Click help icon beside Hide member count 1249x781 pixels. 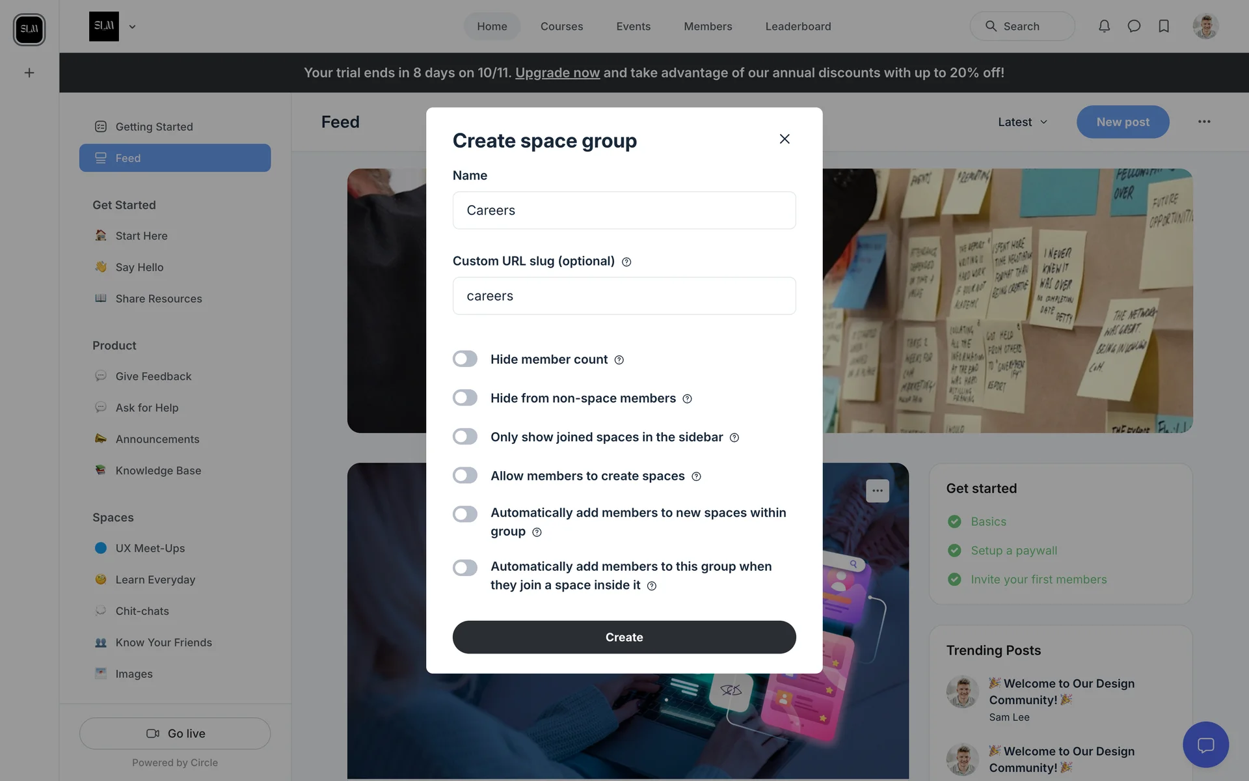619,360
